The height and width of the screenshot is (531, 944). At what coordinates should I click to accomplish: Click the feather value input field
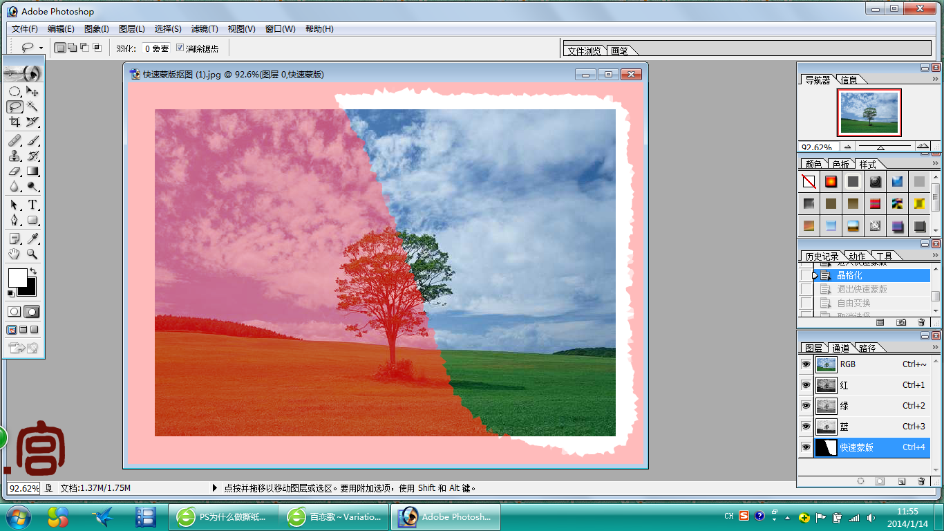pyautogui.click(x=156, y=48)
